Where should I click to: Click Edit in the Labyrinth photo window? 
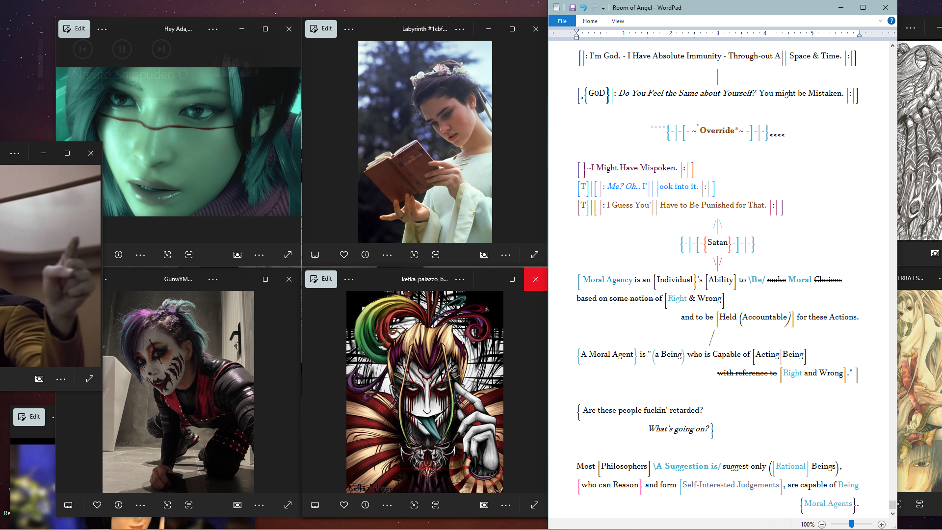(x=321, y=28)
